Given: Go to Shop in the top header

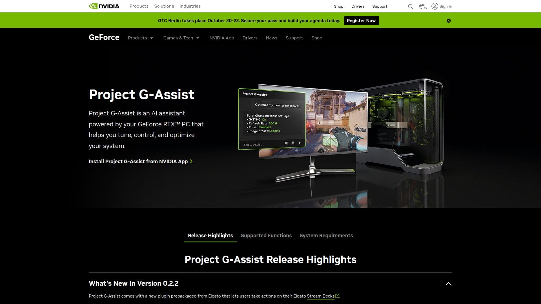Looking at the screenshot, I should point(339,6).
